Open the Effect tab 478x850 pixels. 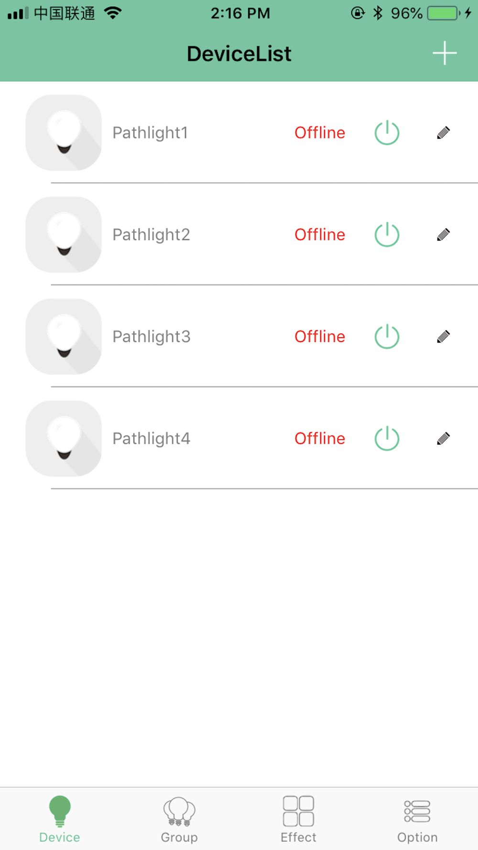tap(298, 819)
